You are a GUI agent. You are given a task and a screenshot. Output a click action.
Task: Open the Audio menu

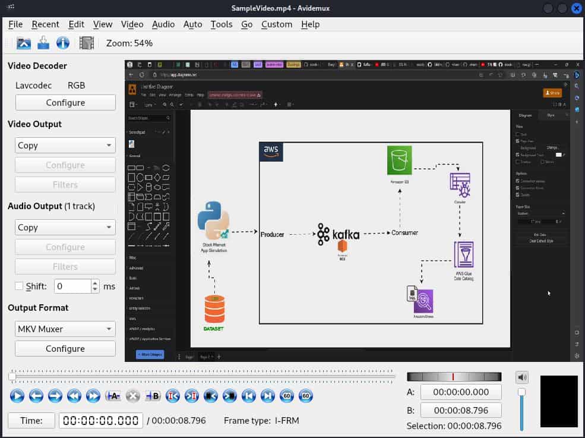point(163,24)
